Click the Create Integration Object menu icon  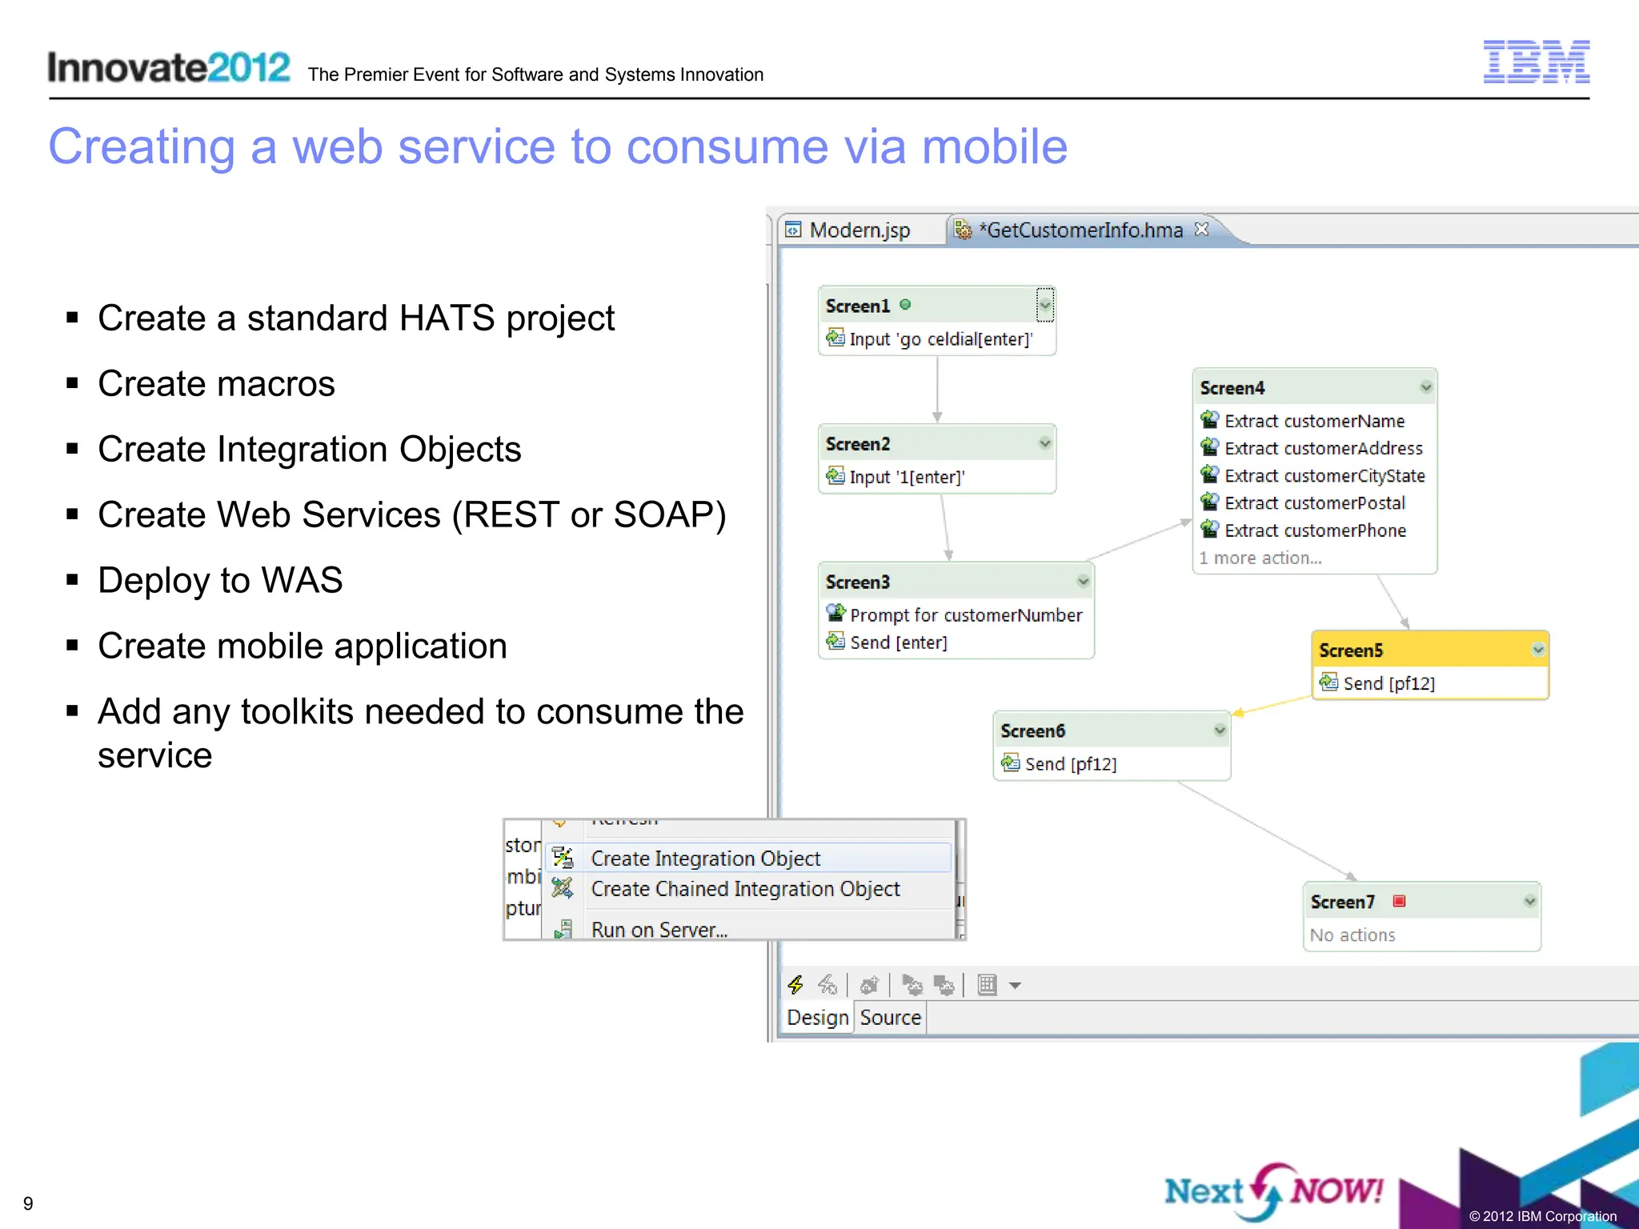(x=563, y=858)
